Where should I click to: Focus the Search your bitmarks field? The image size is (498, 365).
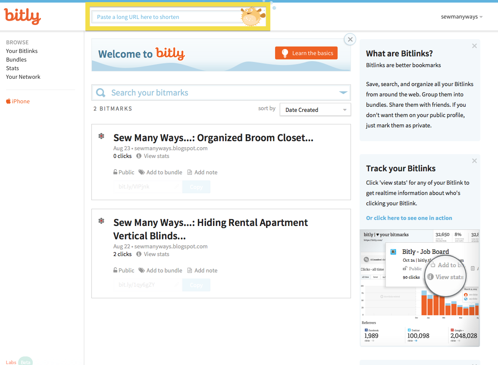point(221,93)
